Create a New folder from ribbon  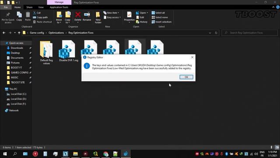pos(98,18)
